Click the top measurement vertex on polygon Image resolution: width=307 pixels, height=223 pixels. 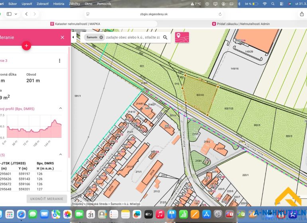(x=185, y=75)
